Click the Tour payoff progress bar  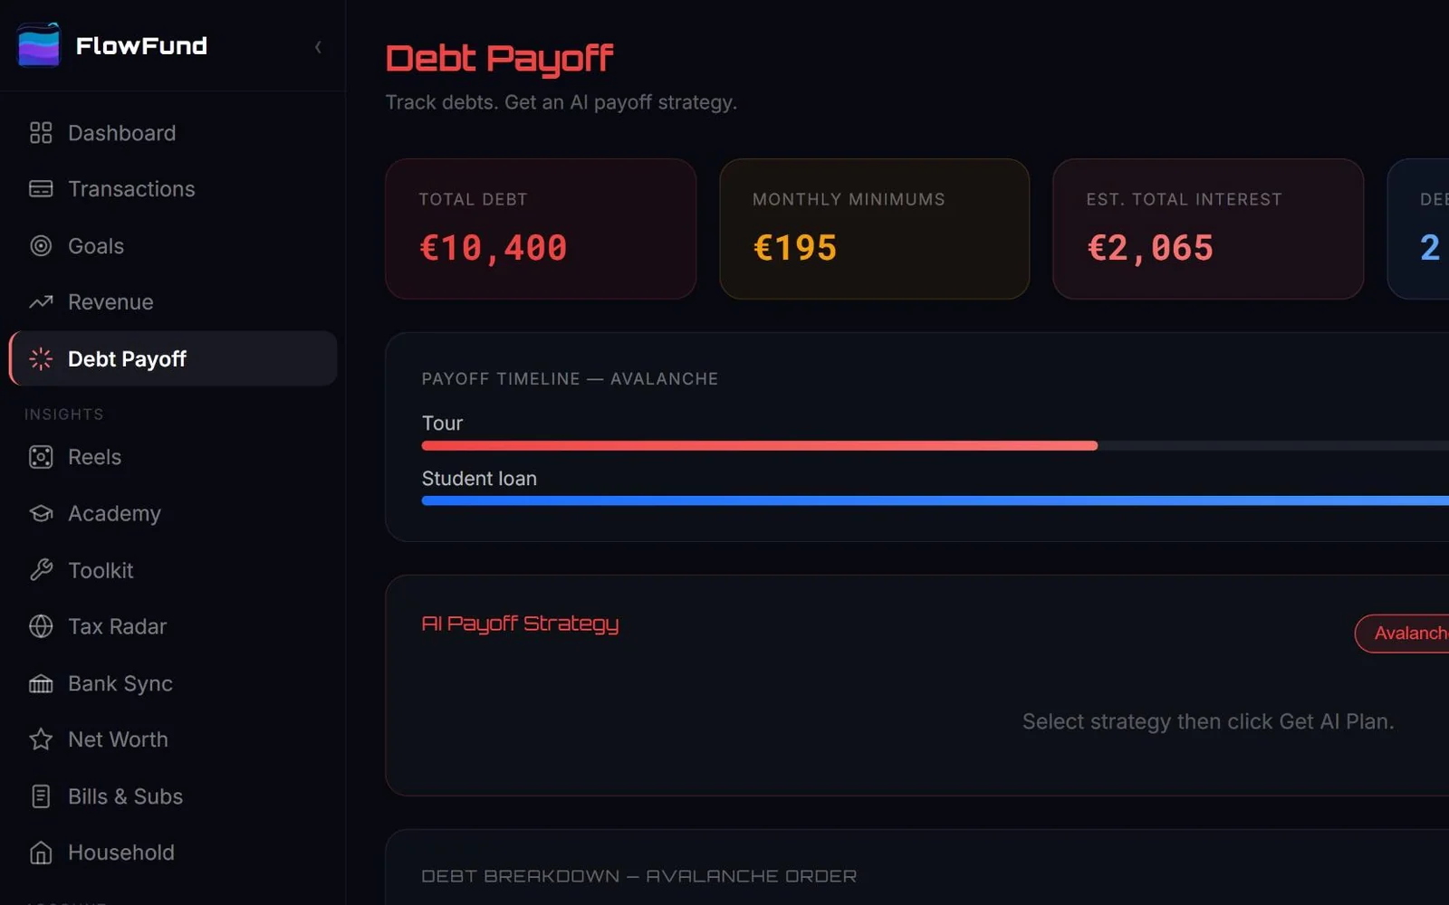[x=936, y=445]
